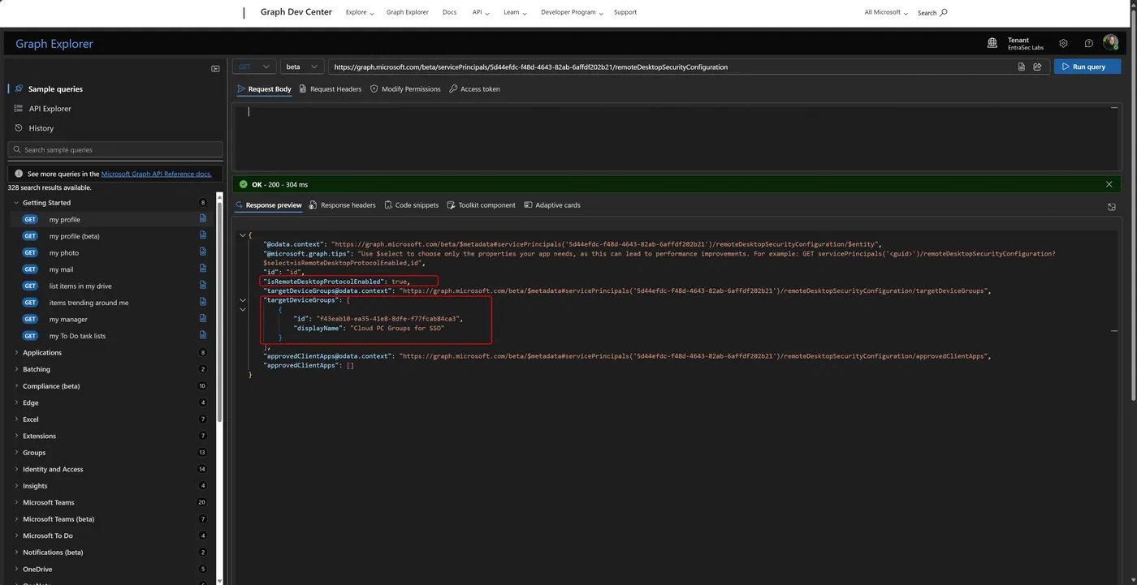Open the settings gear icon
Viewport: 1137px width, 585px height.
(x=1063, y=43)
